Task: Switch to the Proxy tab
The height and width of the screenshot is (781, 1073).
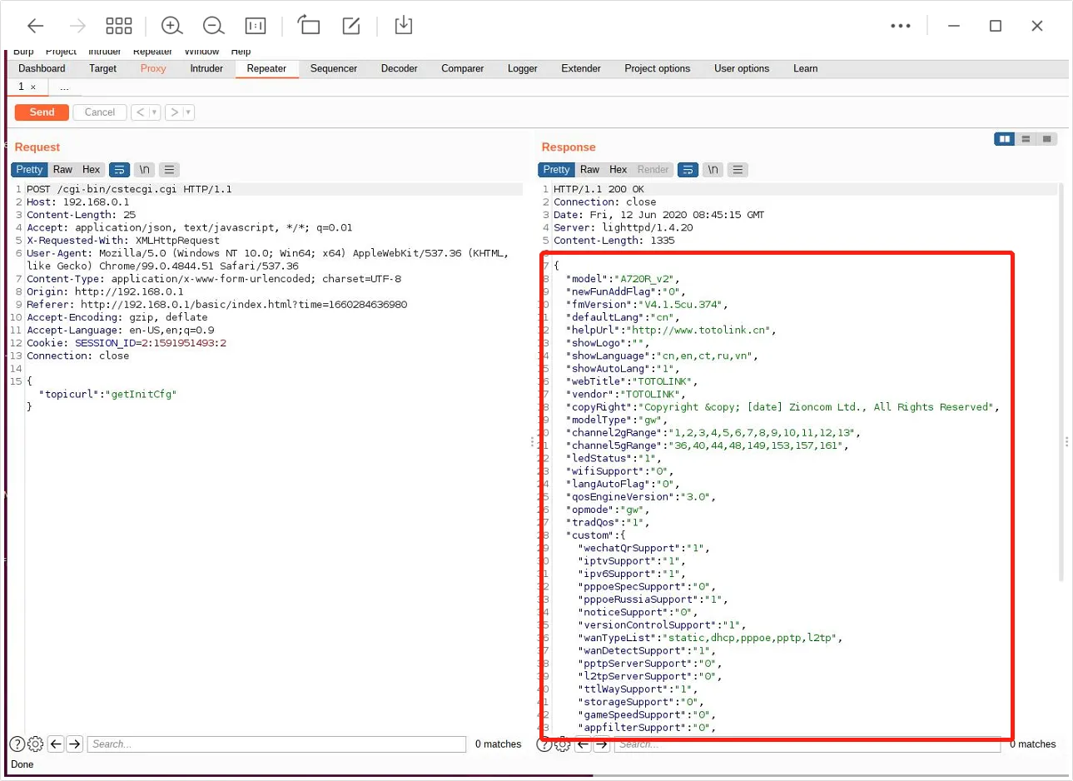Action: point(153,69)
